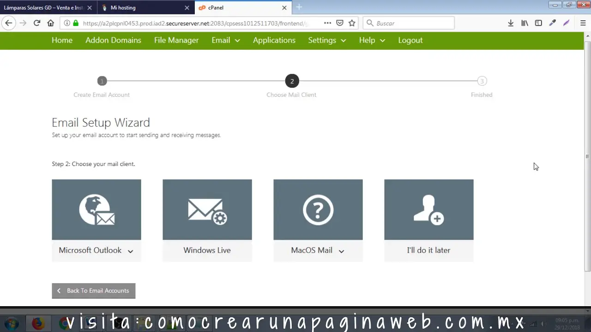Open File Manager from the menu
This screenshot has height=332, width=591.
(x=176, y=40)
